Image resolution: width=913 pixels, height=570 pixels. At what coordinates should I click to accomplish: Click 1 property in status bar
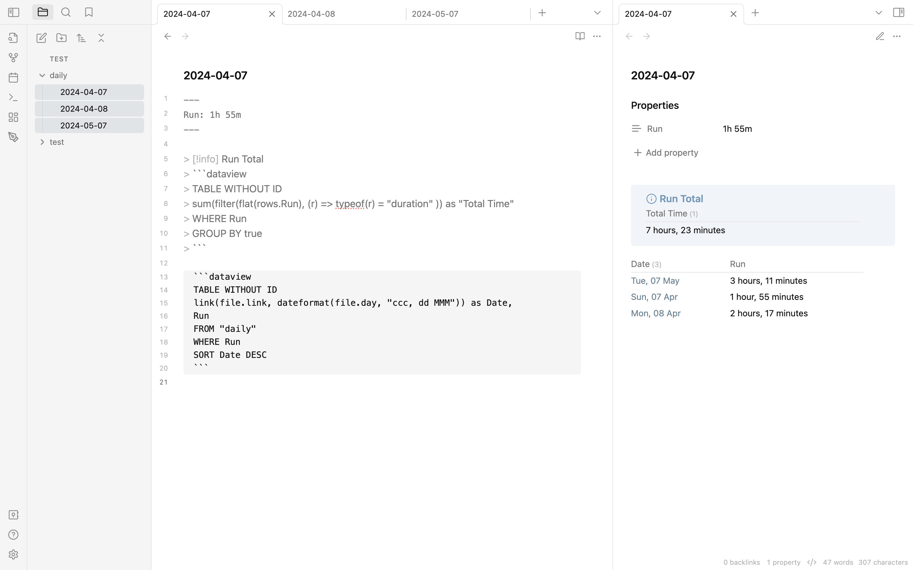[784, 562]
